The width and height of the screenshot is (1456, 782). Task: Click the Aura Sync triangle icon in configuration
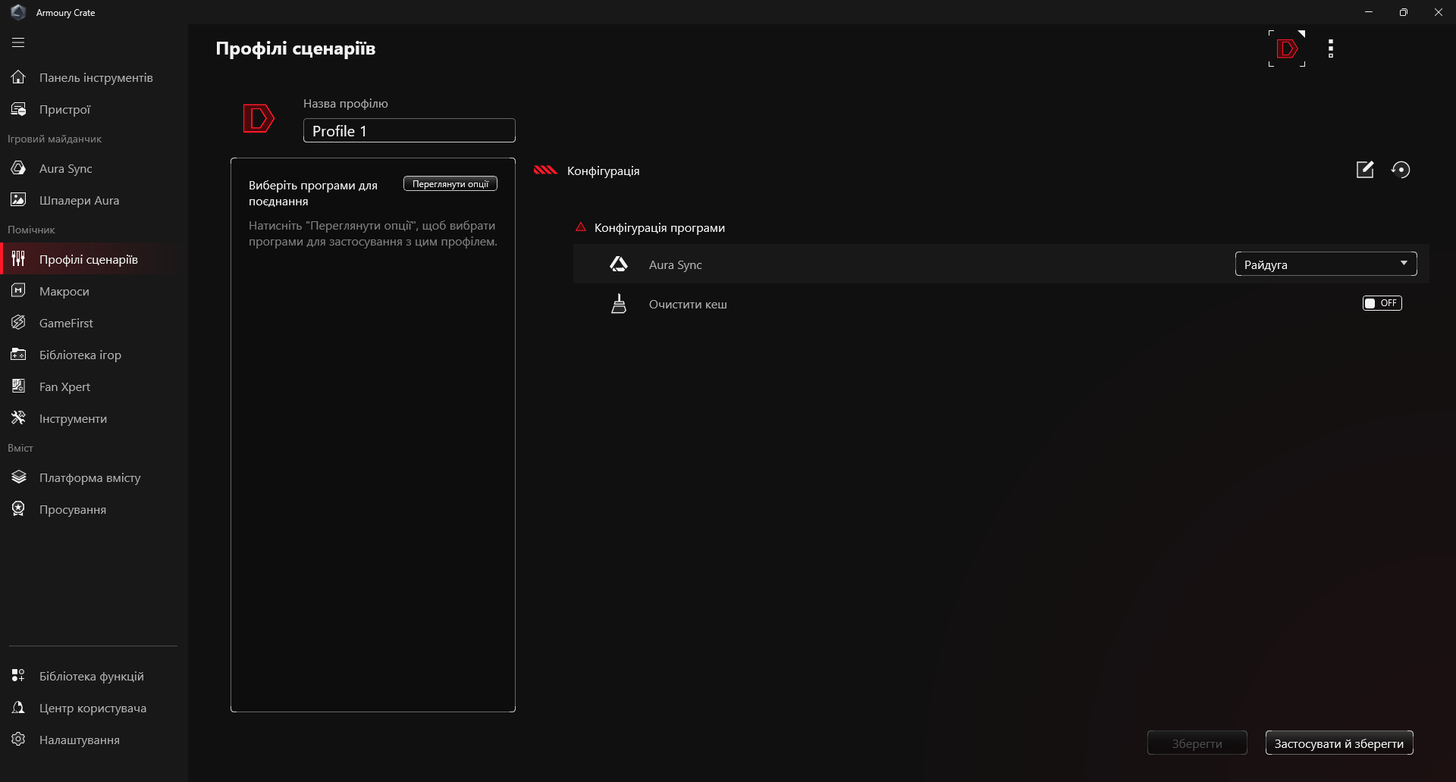coord(619,264)
